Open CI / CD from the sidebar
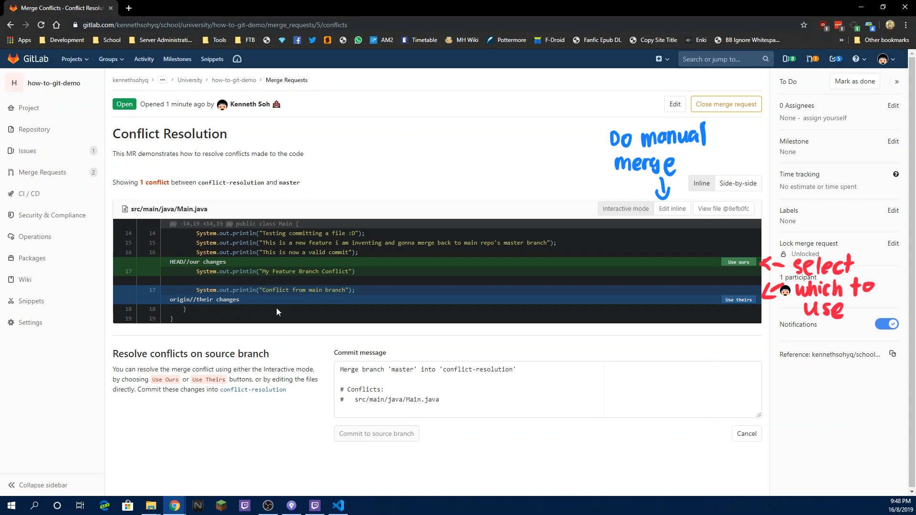The height and width of the screenshot is (515, 916). click(x=30, y=194)
